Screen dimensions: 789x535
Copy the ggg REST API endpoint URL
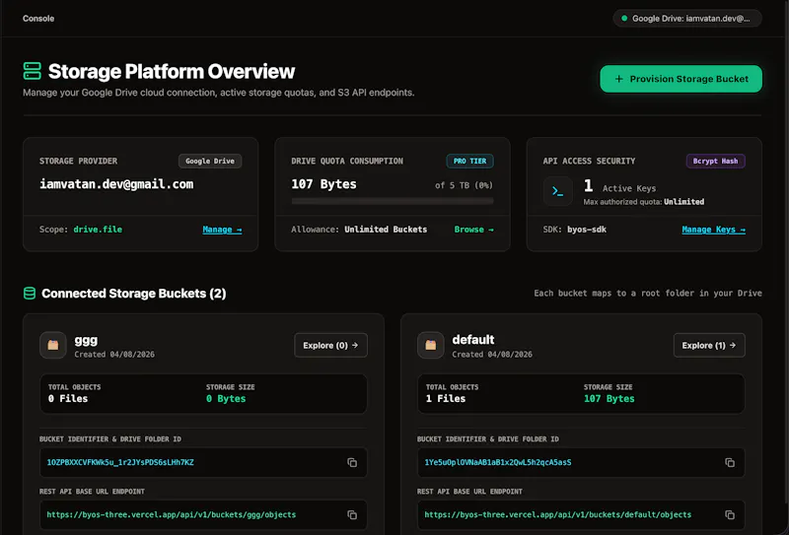tap(352, 515)
